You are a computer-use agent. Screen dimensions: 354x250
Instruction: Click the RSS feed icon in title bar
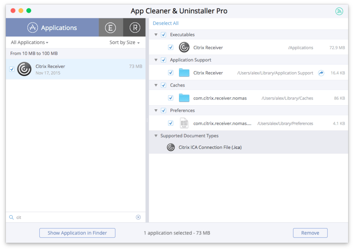click(339, 11)
